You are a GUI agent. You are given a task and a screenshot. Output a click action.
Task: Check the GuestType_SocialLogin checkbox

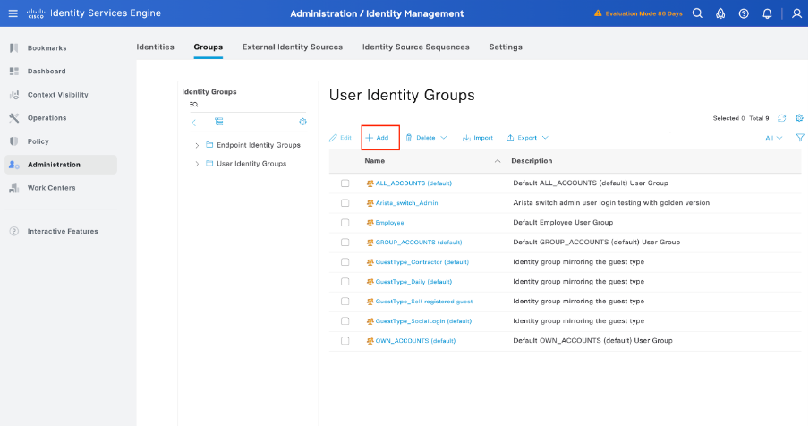click(x=345, y=320)
